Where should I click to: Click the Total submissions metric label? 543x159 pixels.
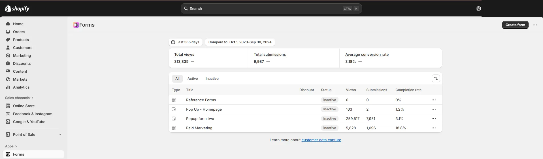point(270,54)
